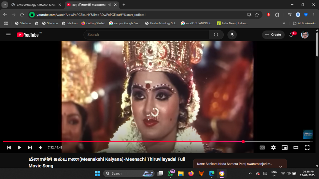Screen dimensions: 319x179
Task: Open the mosIC CLEANING bookmark
Action: (197, 23)
